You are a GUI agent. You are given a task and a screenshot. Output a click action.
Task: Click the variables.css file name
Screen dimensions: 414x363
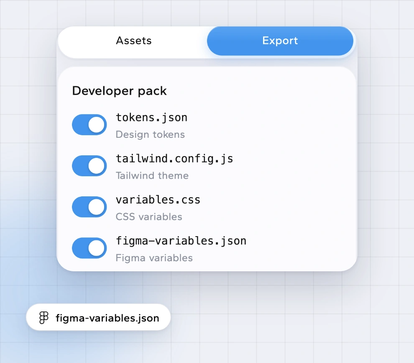[158, 200]
